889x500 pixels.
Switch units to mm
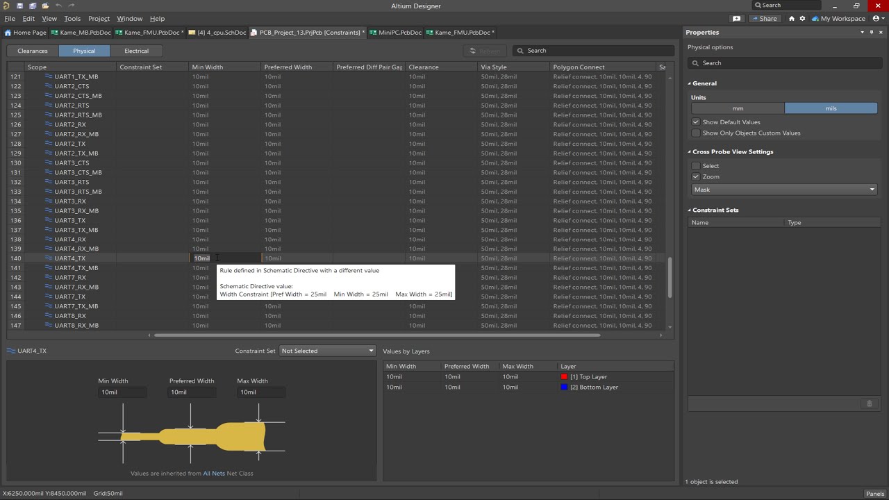pos(738,108)
